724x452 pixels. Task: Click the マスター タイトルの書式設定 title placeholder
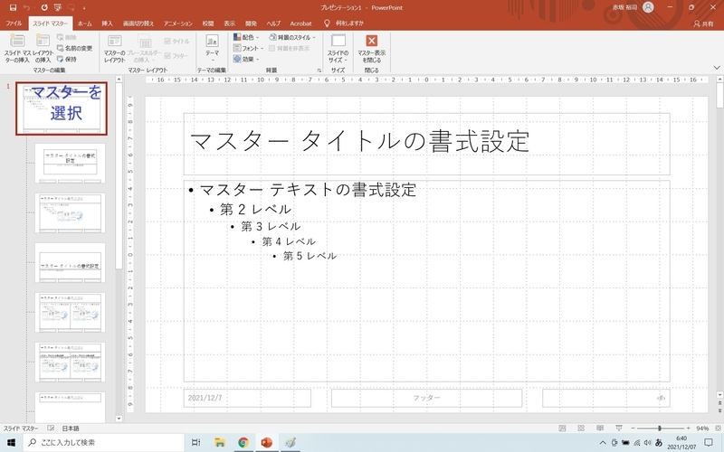point(426,144)
